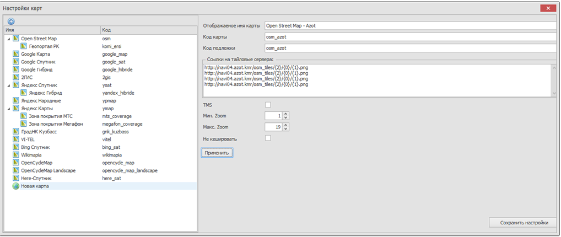Click the ГрадНК Кузбасс map icon
This screenshot has height=237, width=561.
click(16, 132)
